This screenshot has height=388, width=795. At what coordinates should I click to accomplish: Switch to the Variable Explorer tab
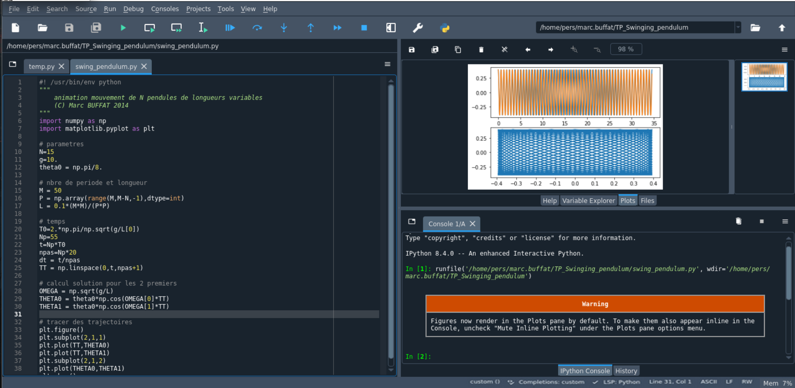tap(588, 201)
